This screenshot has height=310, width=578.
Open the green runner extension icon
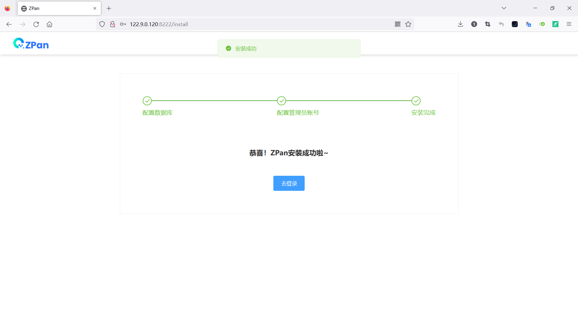(x=555, y=24)
